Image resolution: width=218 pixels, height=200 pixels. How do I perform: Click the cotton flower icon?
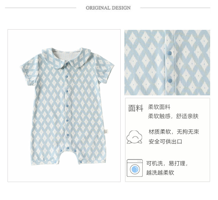[x=134, y=137]
